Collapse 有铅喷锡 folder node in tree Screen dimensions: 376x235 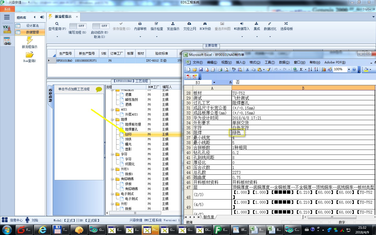tap(113, 179)
